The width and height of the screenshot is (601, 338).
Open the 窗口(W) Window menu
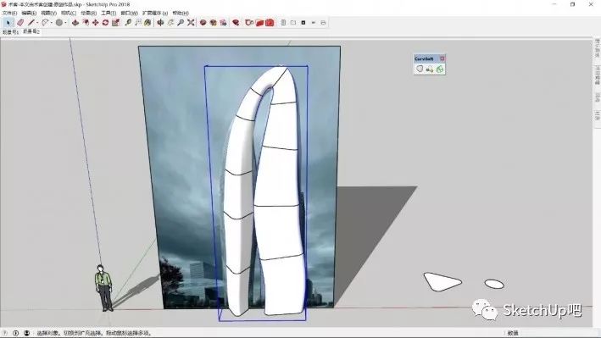point(129,13)
